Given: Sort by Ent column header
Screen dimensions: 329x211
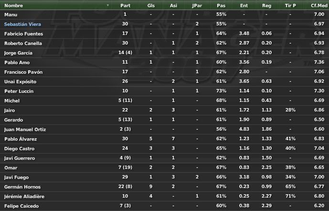Looking at the screenshot, I should coord(244,5).
